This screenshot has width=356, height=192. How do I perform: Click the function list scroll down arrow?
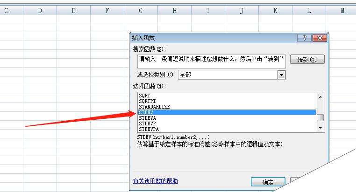pos(320,128)
